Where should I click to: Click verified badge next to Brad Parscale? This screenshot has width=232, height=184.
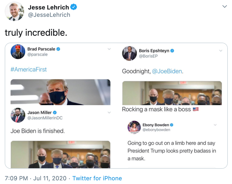[58, 49]
